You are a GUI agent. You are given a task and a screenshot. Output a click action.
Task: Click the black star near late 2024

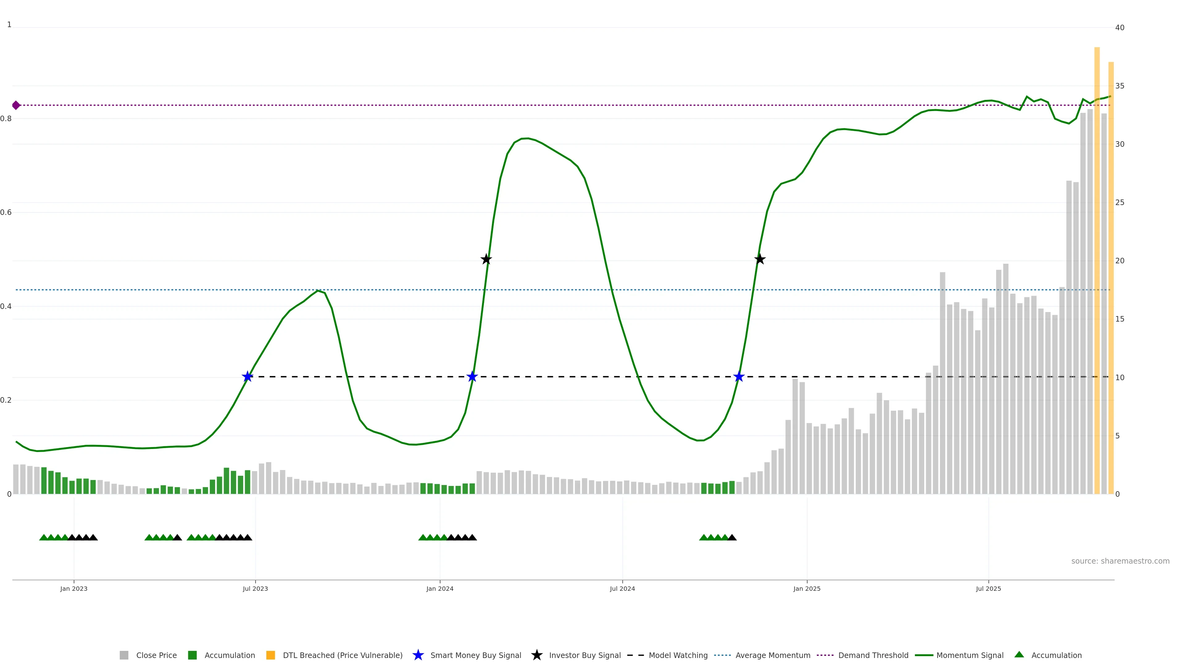(x=760, y=259)
